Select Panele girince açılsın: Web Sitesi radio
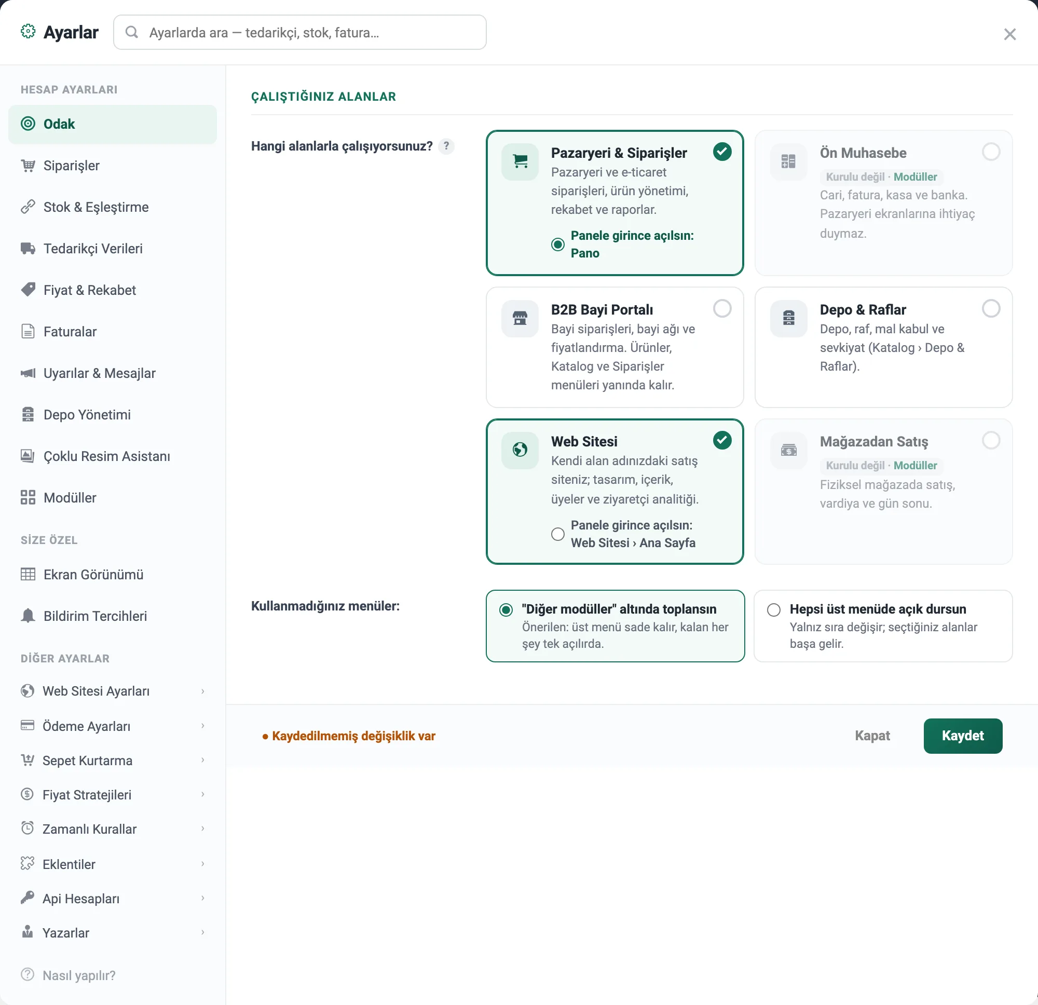1038x1005 pixels. click(557, 534)
